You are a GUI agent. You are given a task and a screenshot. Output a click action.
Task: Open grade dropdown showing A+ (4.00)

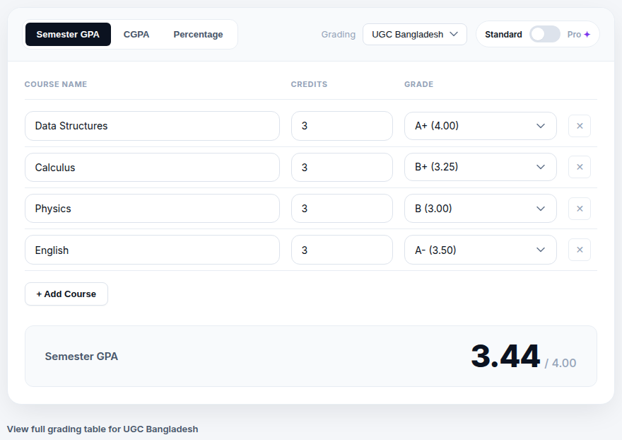tap(481, 126)
